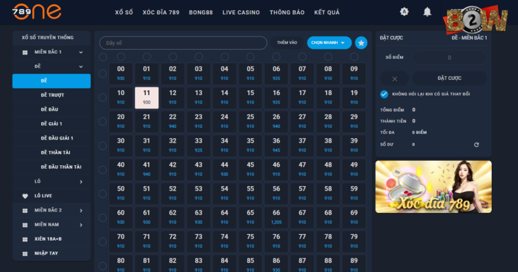Click the Dãy số input field
518x272 pixels.
coord(183,43)
